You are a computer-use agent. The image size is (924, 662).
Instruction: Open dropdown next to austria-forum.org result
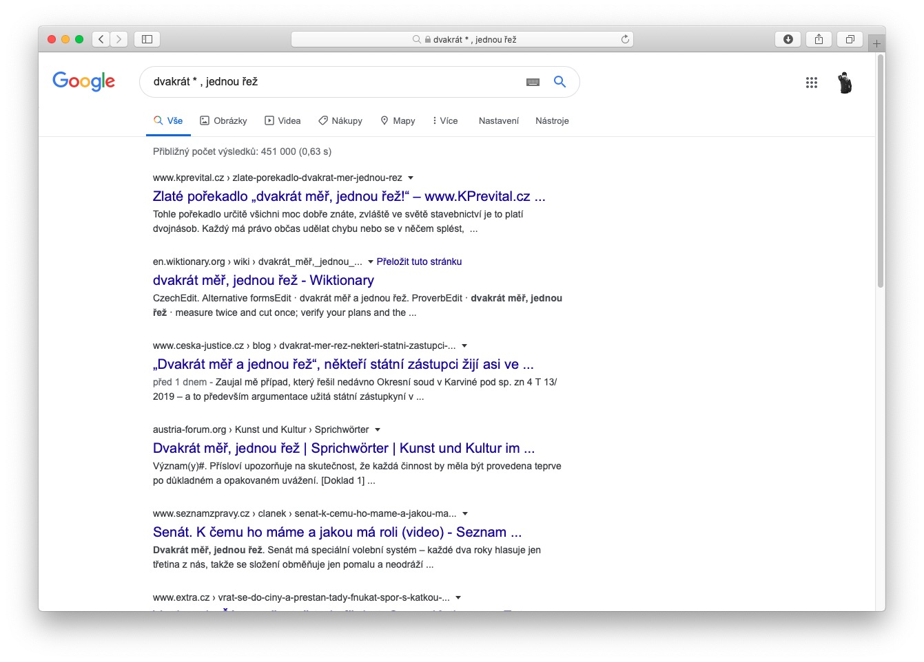coord(378,429)
